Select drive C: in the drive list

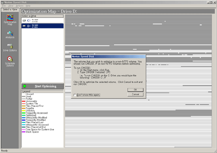[x=42, y=21]
